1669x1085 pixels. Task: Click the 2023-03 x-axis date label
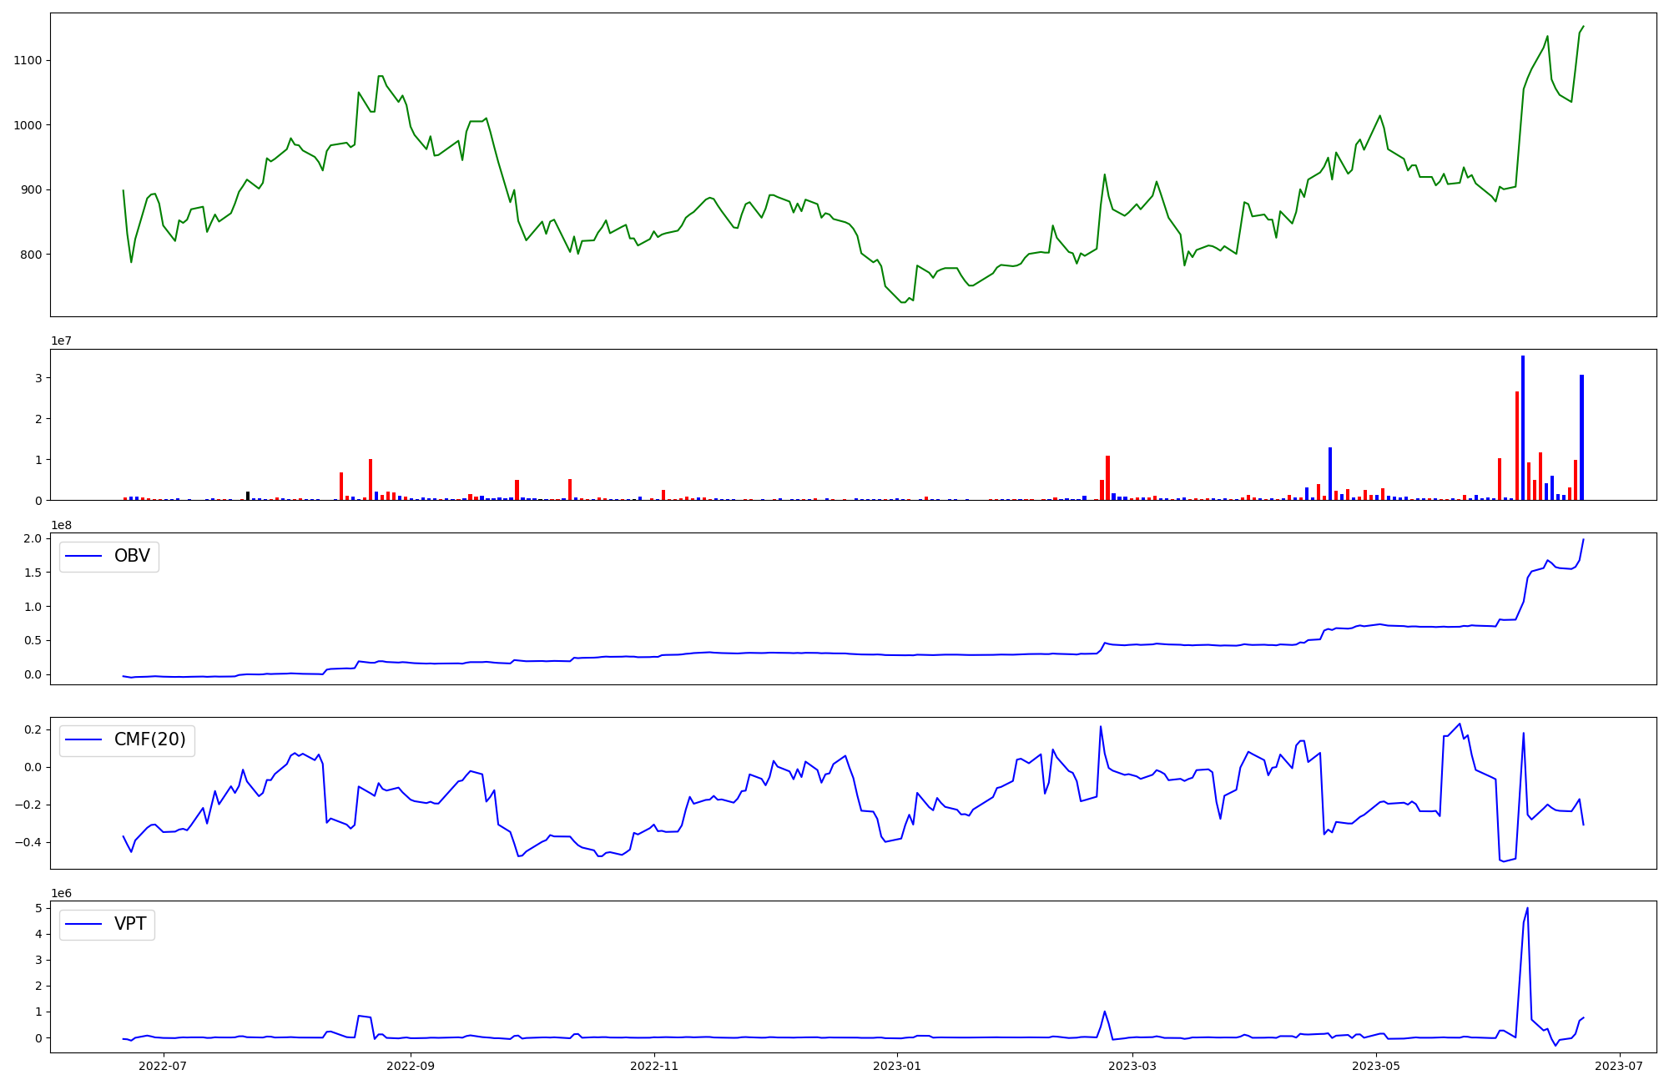pos(1133,1066)
